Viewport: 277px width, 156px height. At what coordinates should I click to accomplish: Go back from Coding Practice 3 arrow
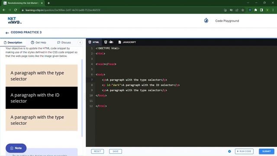[7, 33]
